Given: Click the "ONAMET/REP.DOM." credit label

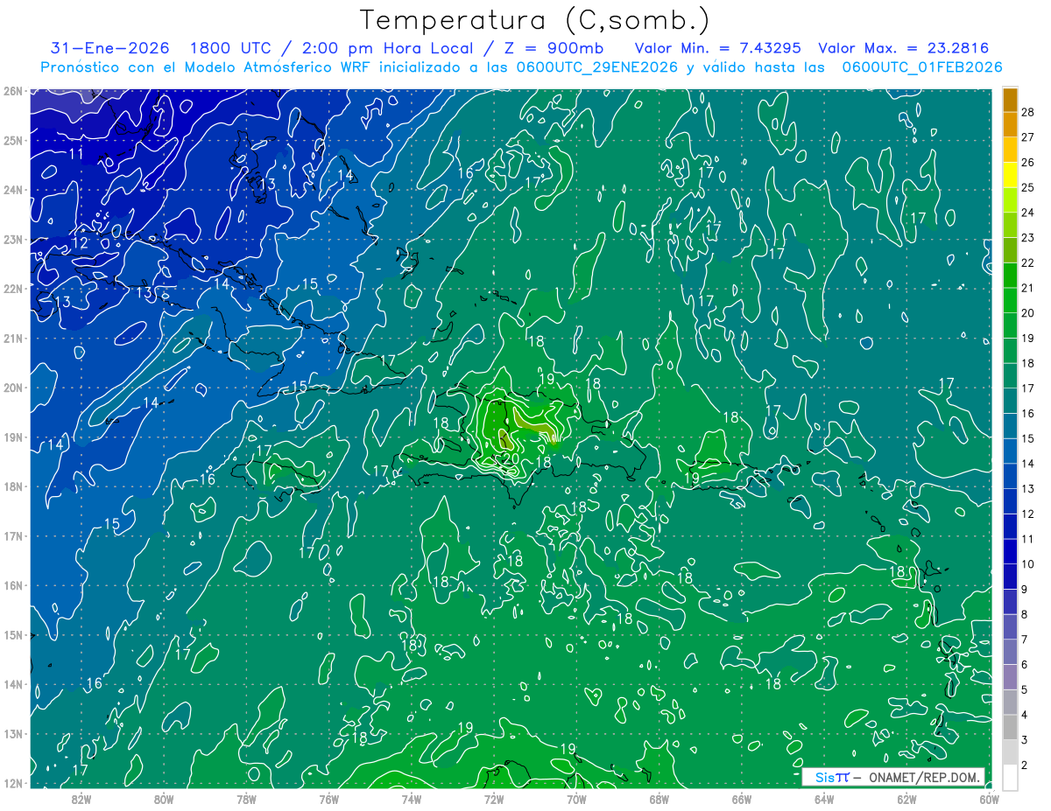Looking at the screenshot, I should tap(924, 777).
